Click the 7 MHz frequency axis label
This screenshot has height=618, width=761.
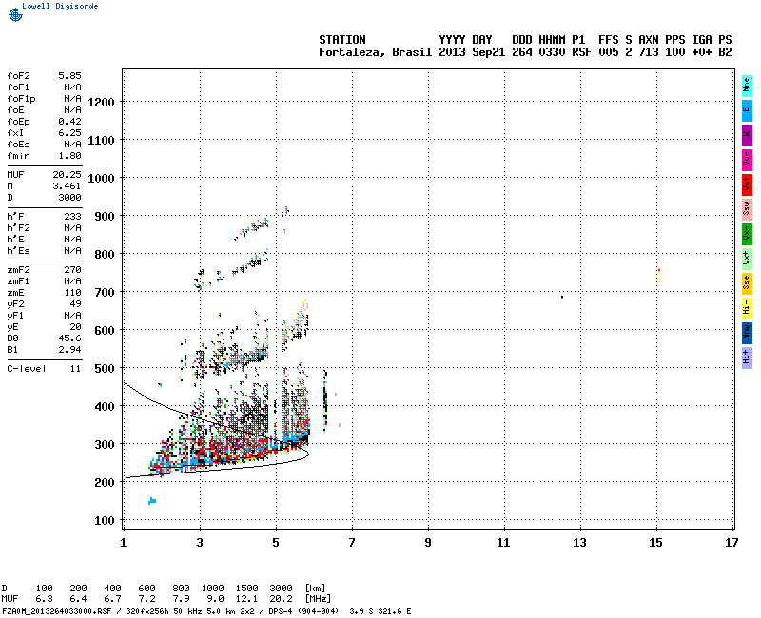click(352, 543)
